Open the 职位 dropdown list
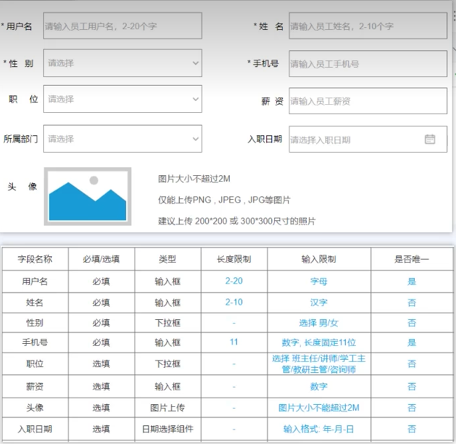 click(x=122, y=100)
